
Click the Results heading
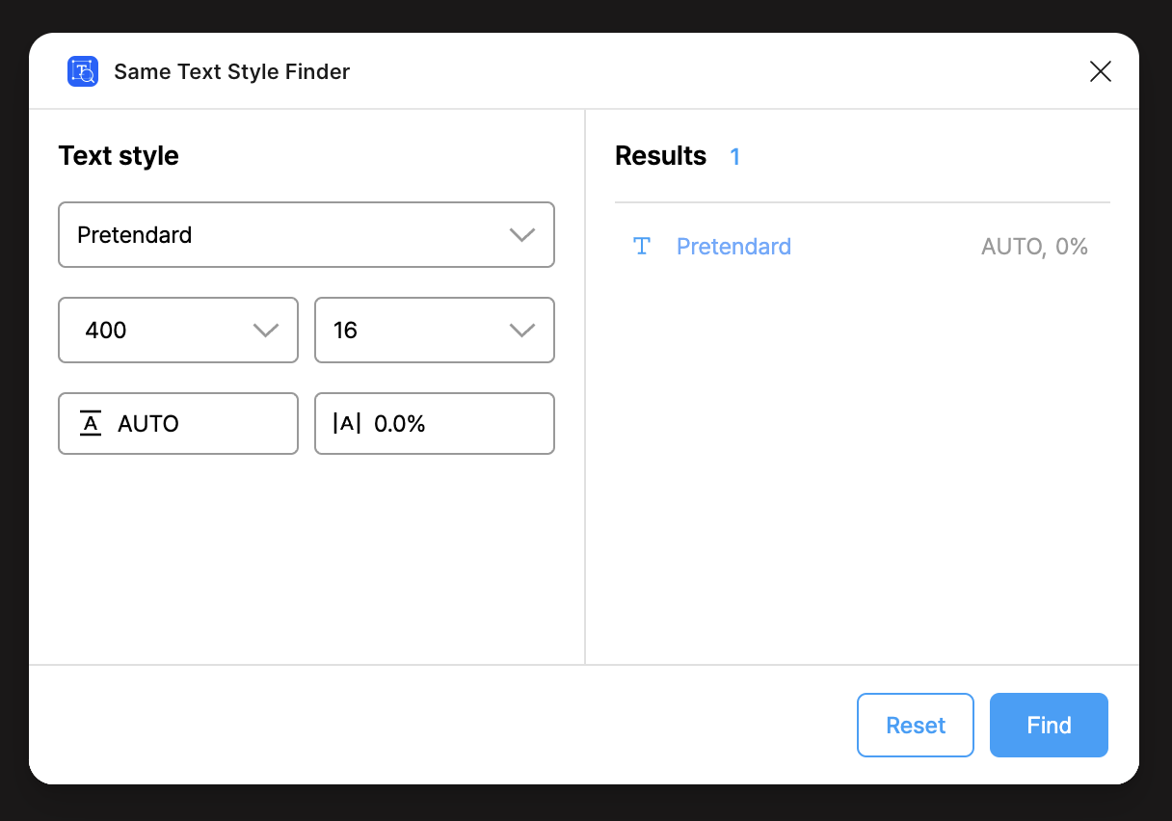pos(660,156)
